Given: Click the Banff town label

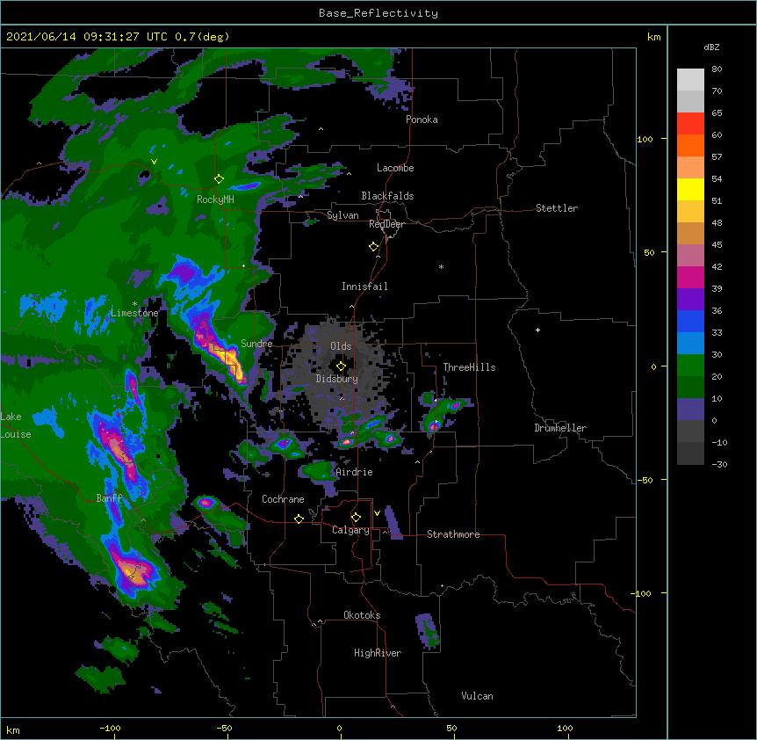Looking at the screenshot, I should 109,498.
